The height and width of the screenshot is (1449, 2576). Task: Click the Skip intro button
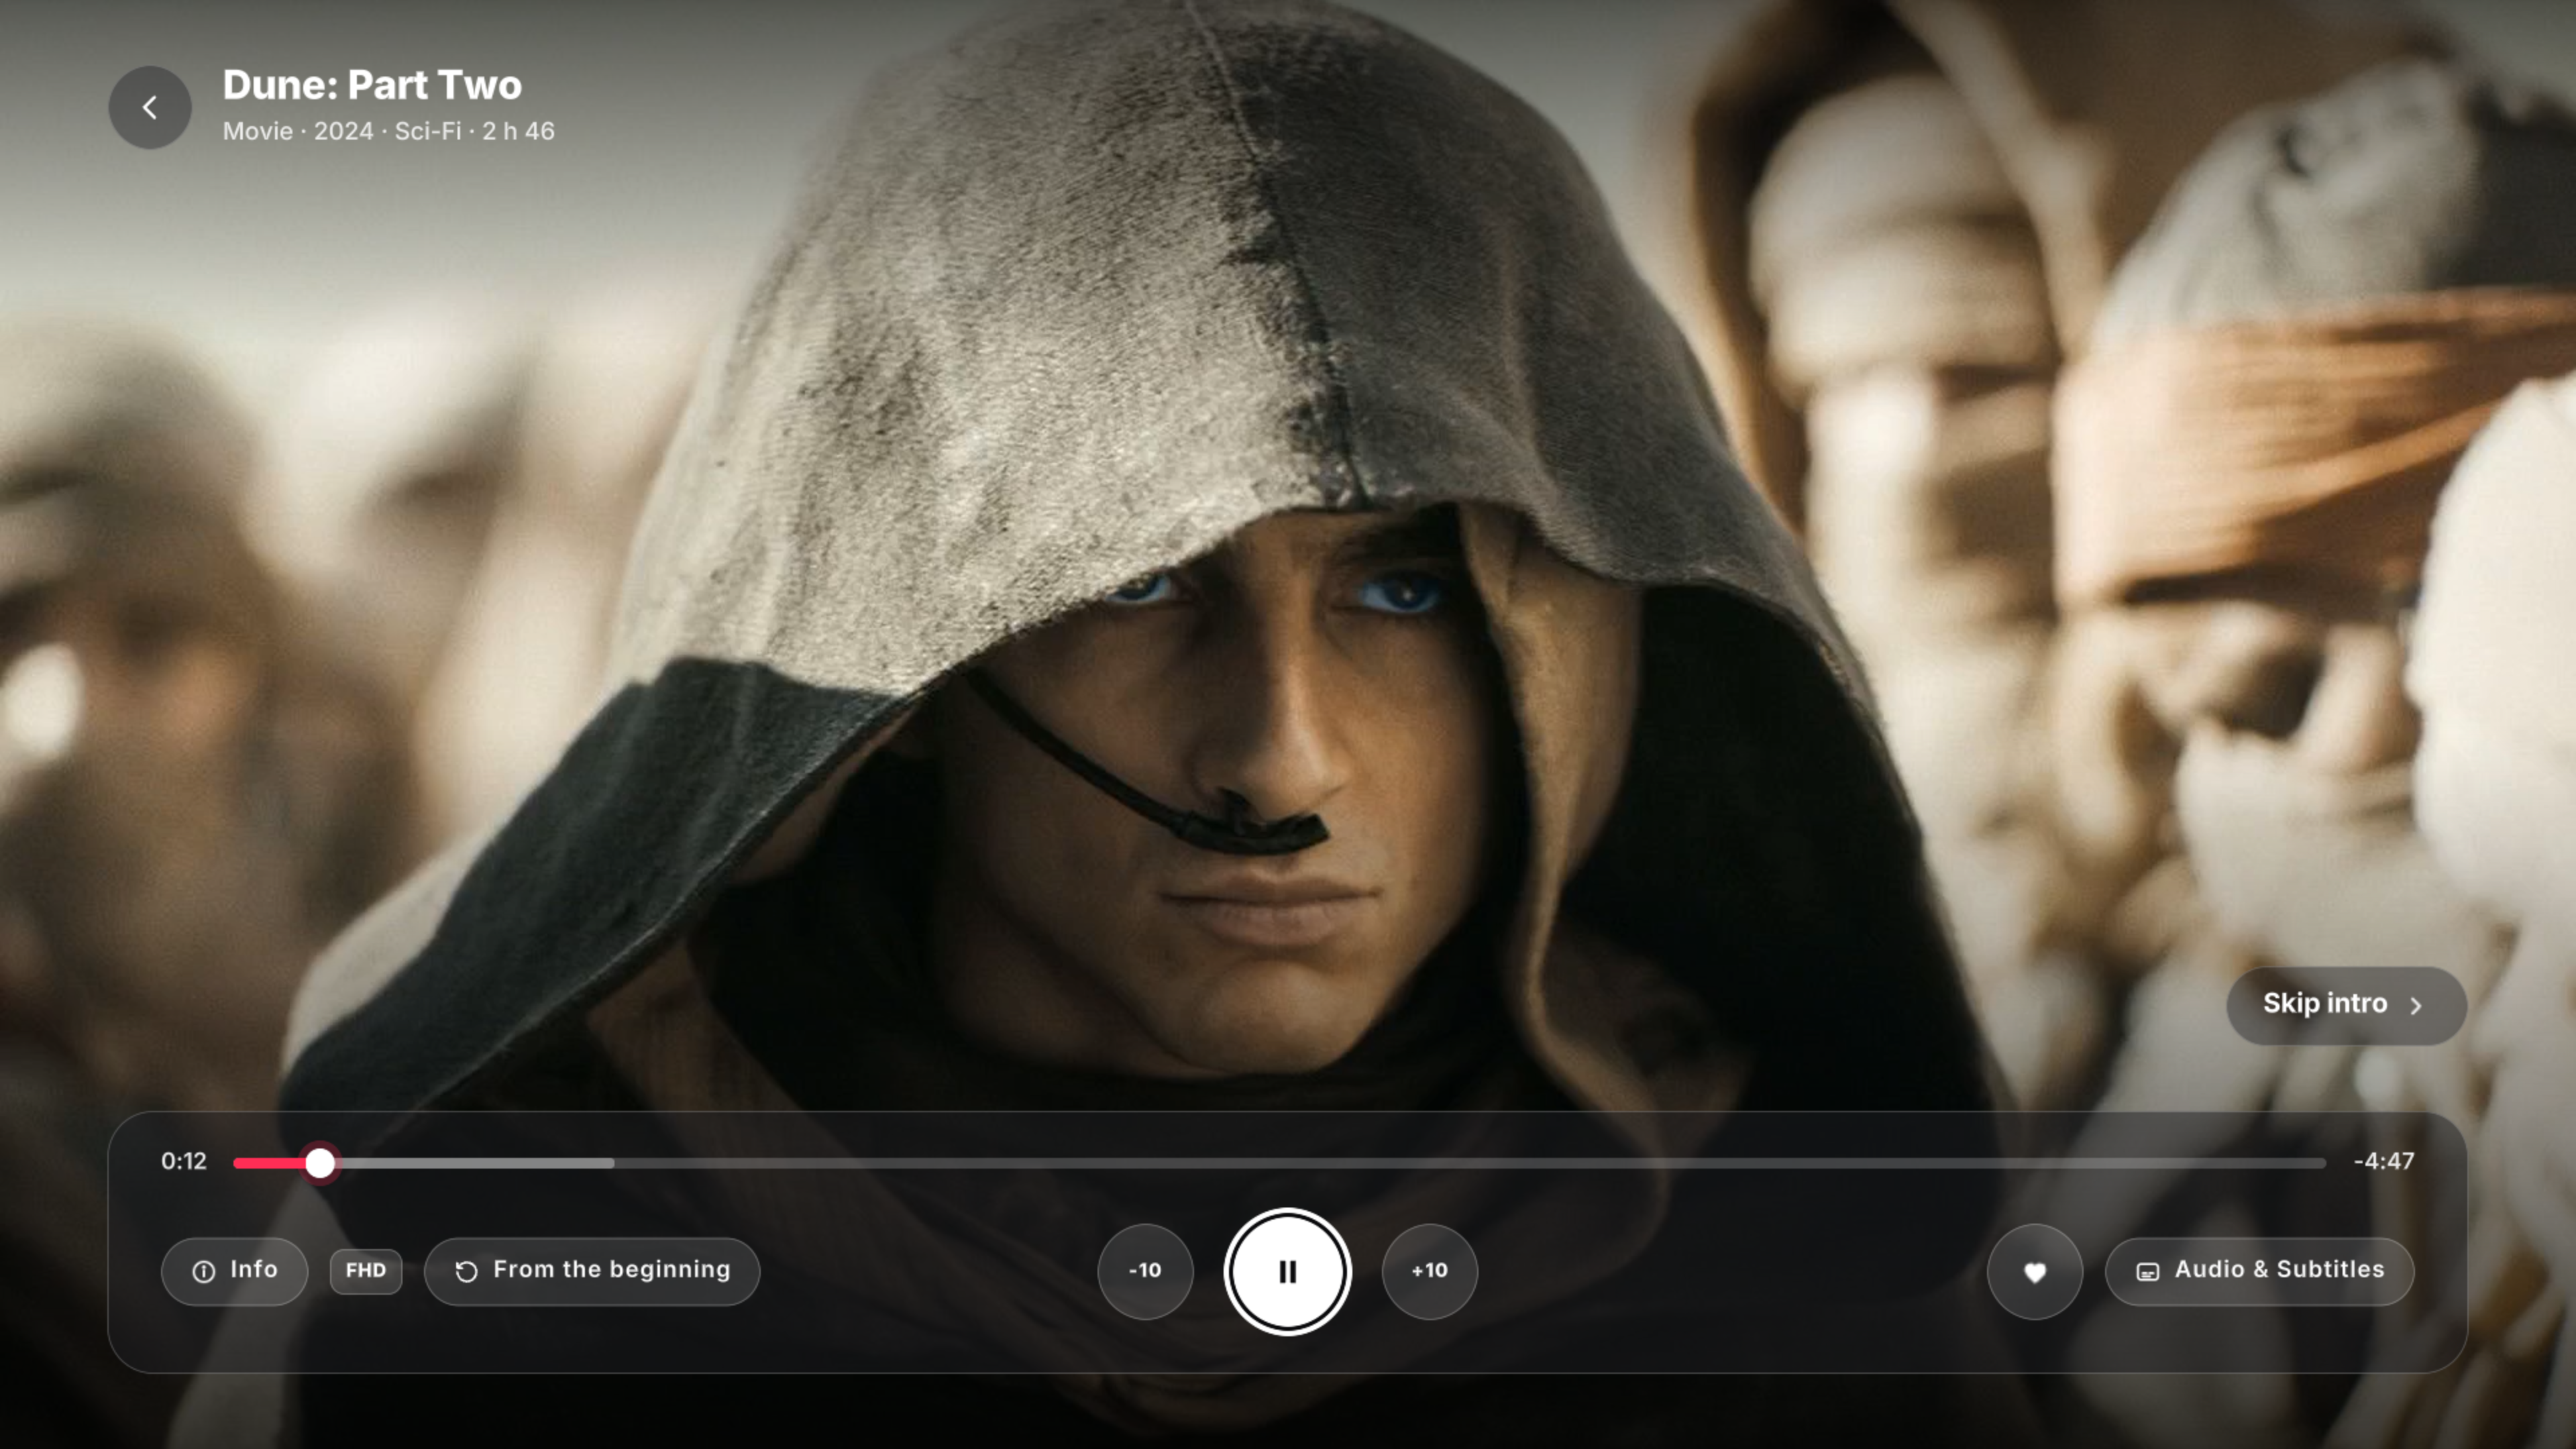coord(2346,1005)
